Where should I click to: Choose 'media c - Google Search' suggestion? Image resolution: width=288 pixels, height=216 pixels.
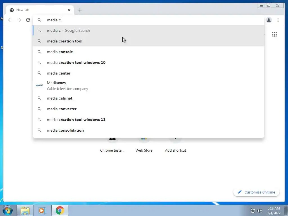coord(148,30)
